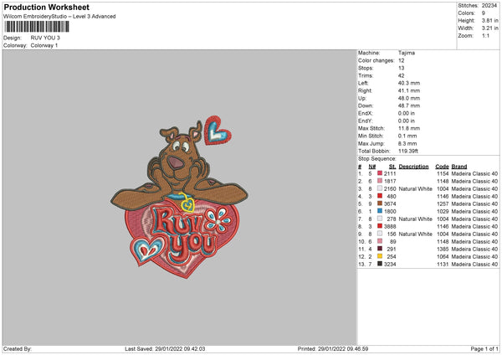
Task: Click the Right value "41.1 mm"
Action: [x=409, y=90]
